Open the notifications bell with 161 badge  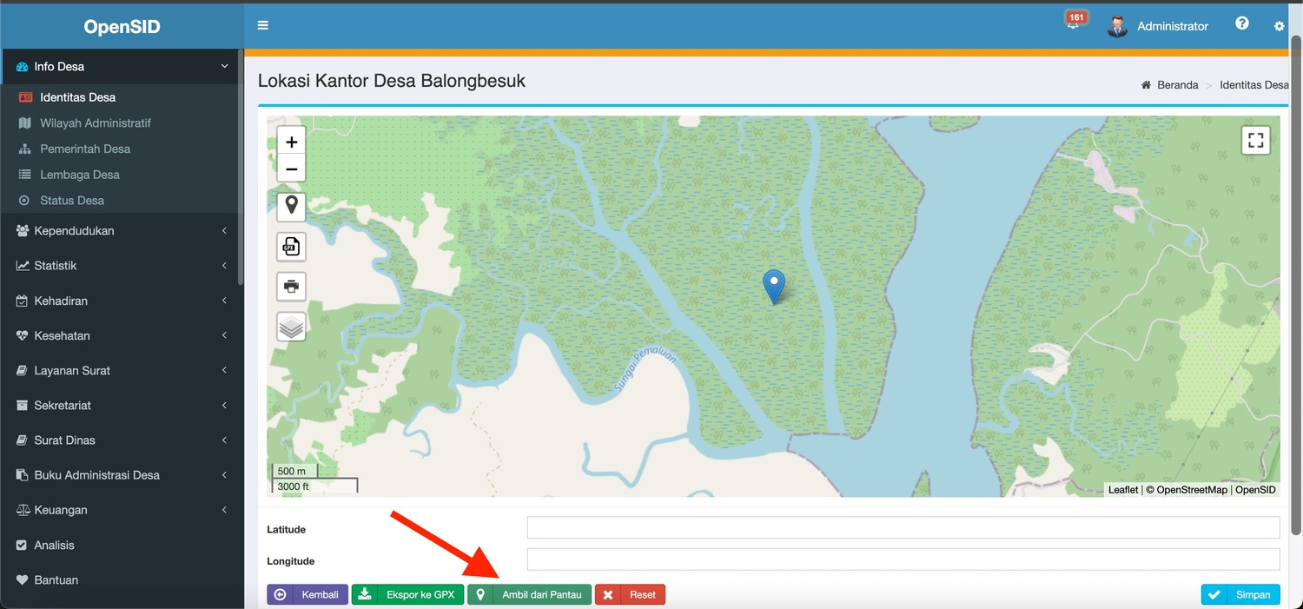[1074, 24]
